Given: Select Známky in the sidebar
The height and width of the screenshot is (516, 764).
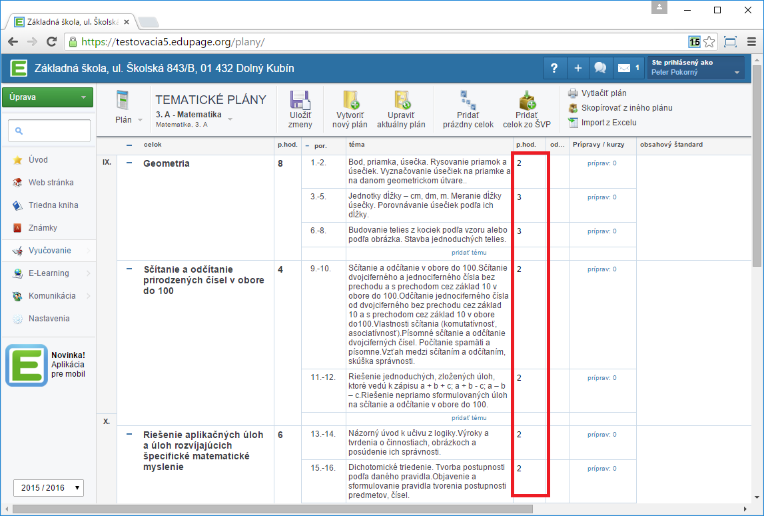Looking at the screenshot, I should 43,228.
